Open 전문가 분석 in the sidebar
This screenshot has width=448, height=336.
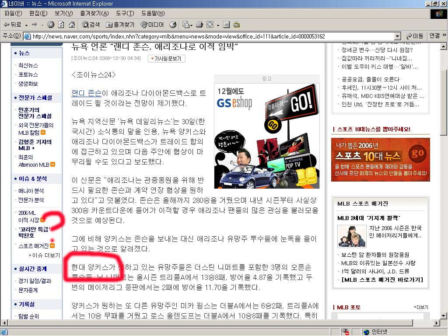click(31, 200)
